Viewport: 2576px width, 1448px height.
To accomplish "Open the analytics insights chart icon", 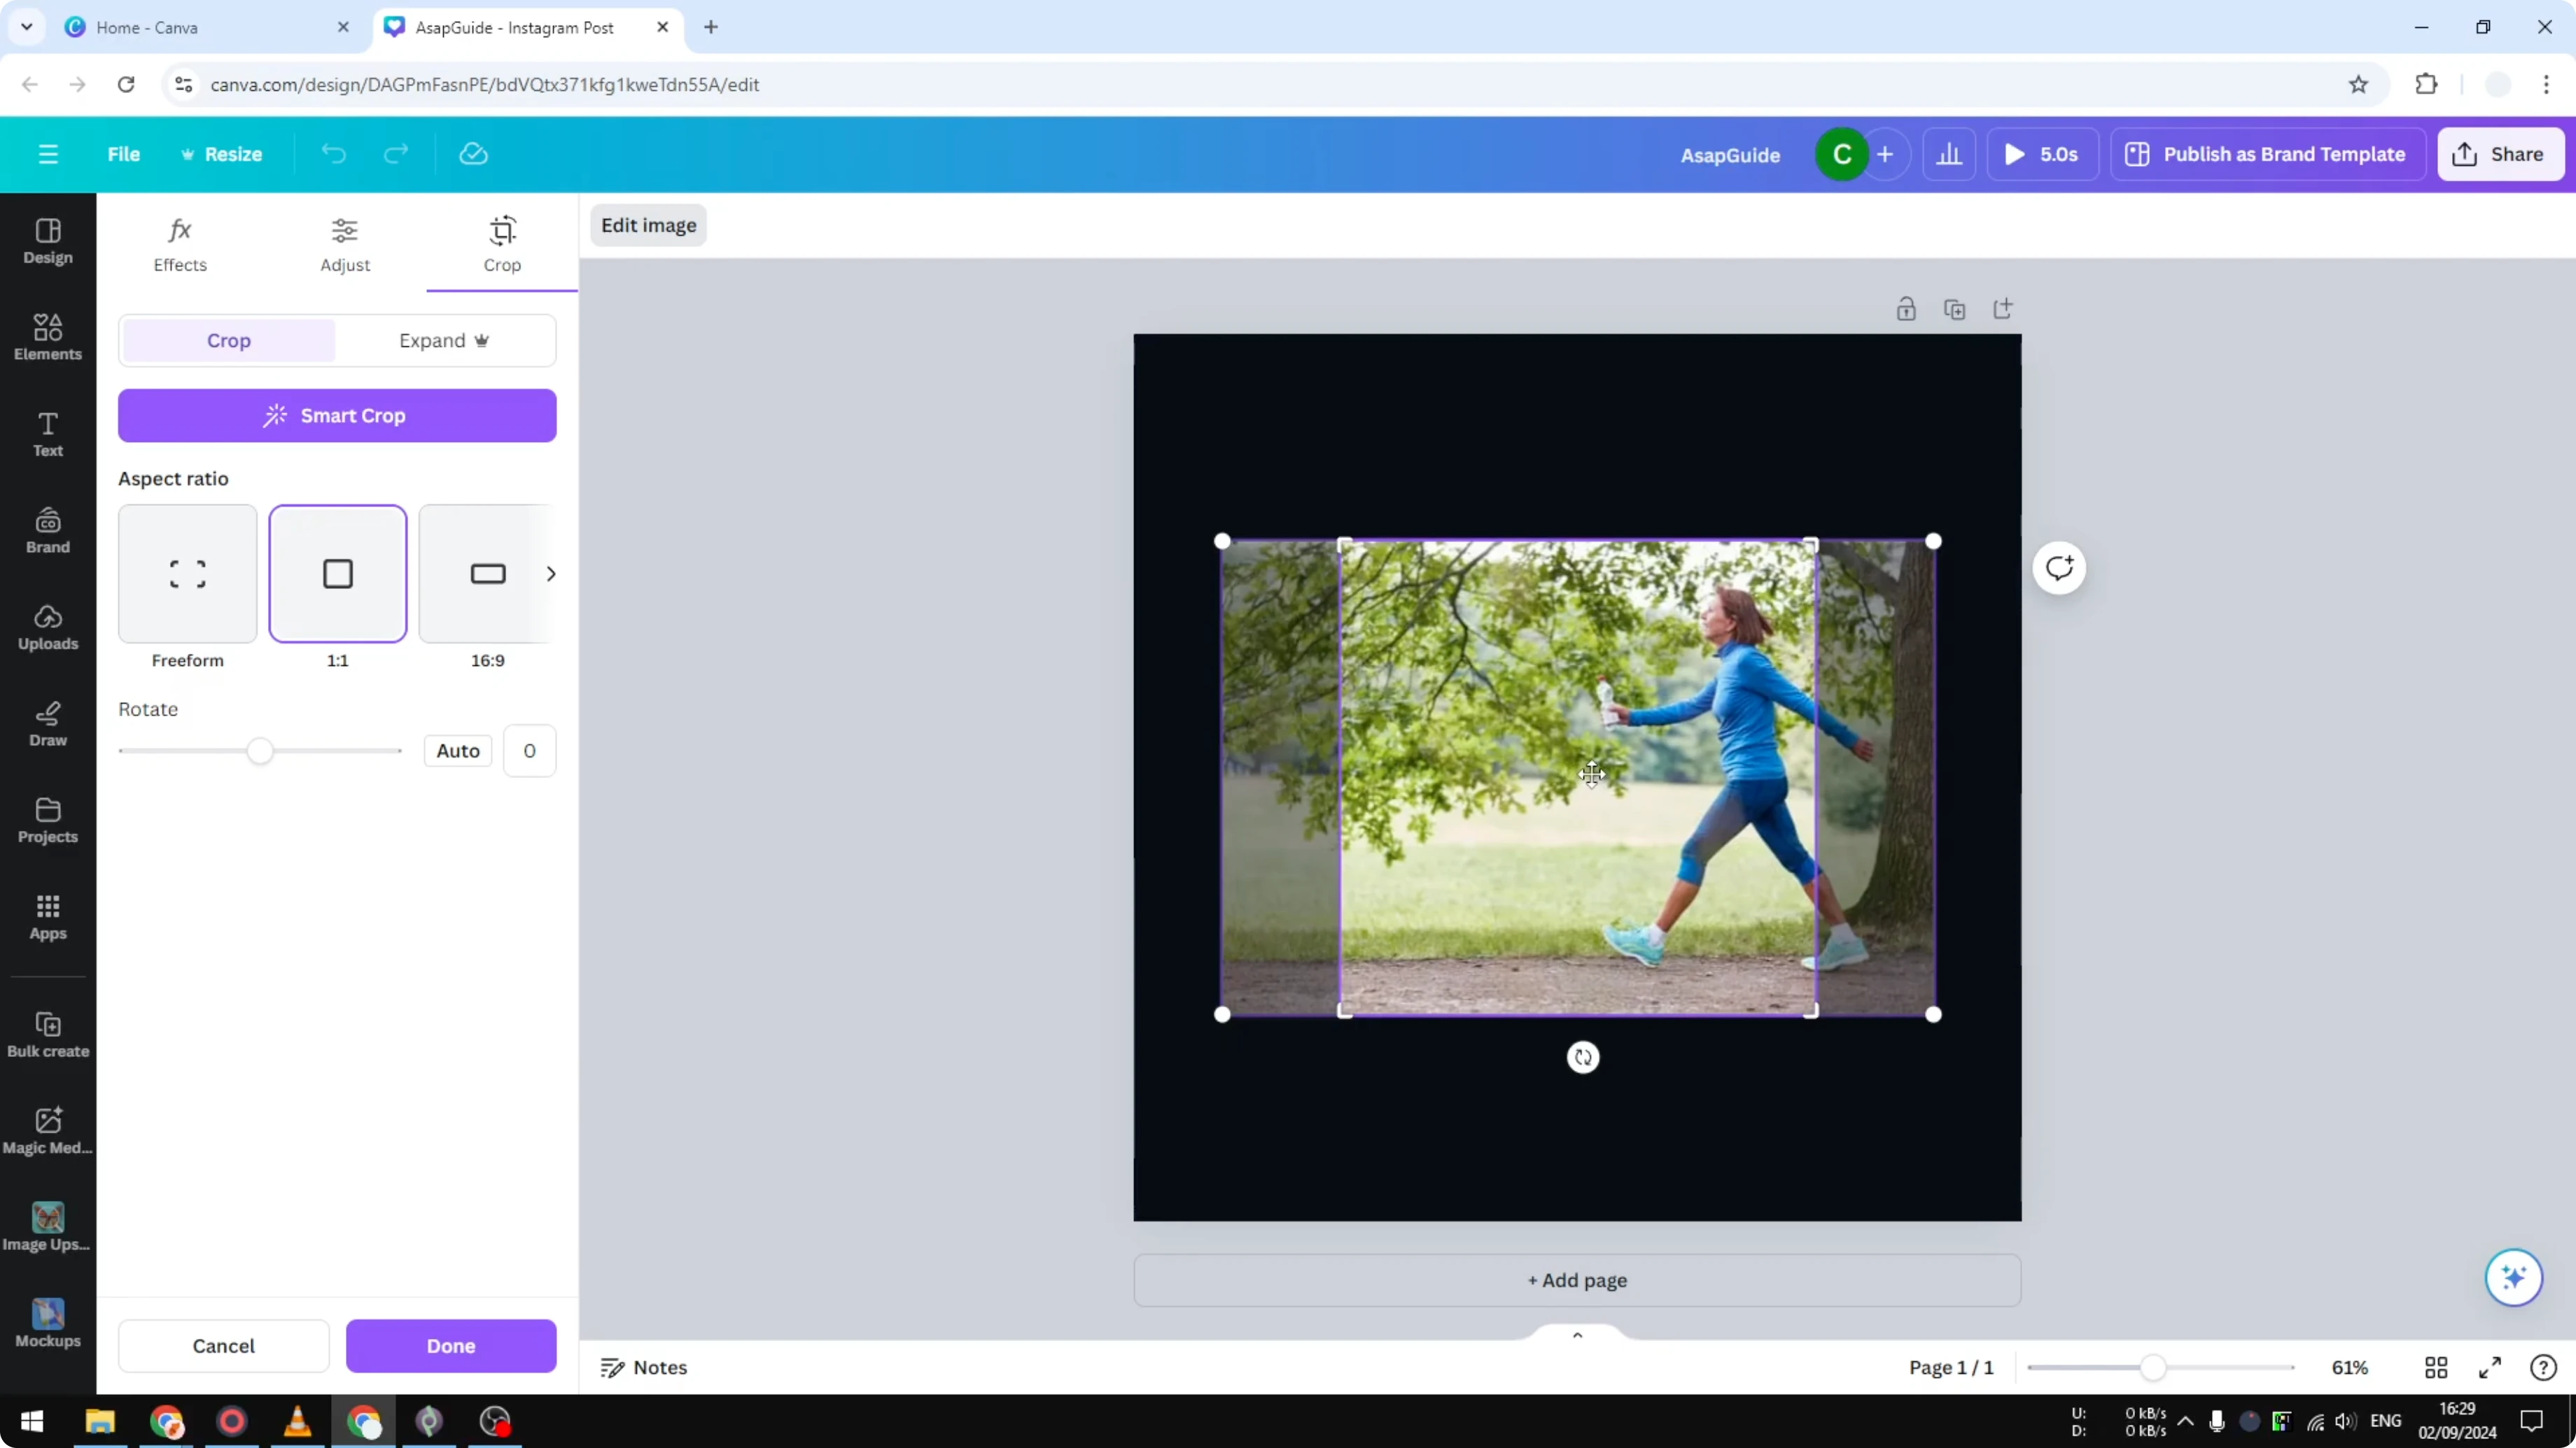I will point(1949,154).
